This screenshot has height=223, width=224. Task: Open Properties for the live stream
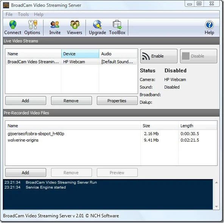coord(117,101)
